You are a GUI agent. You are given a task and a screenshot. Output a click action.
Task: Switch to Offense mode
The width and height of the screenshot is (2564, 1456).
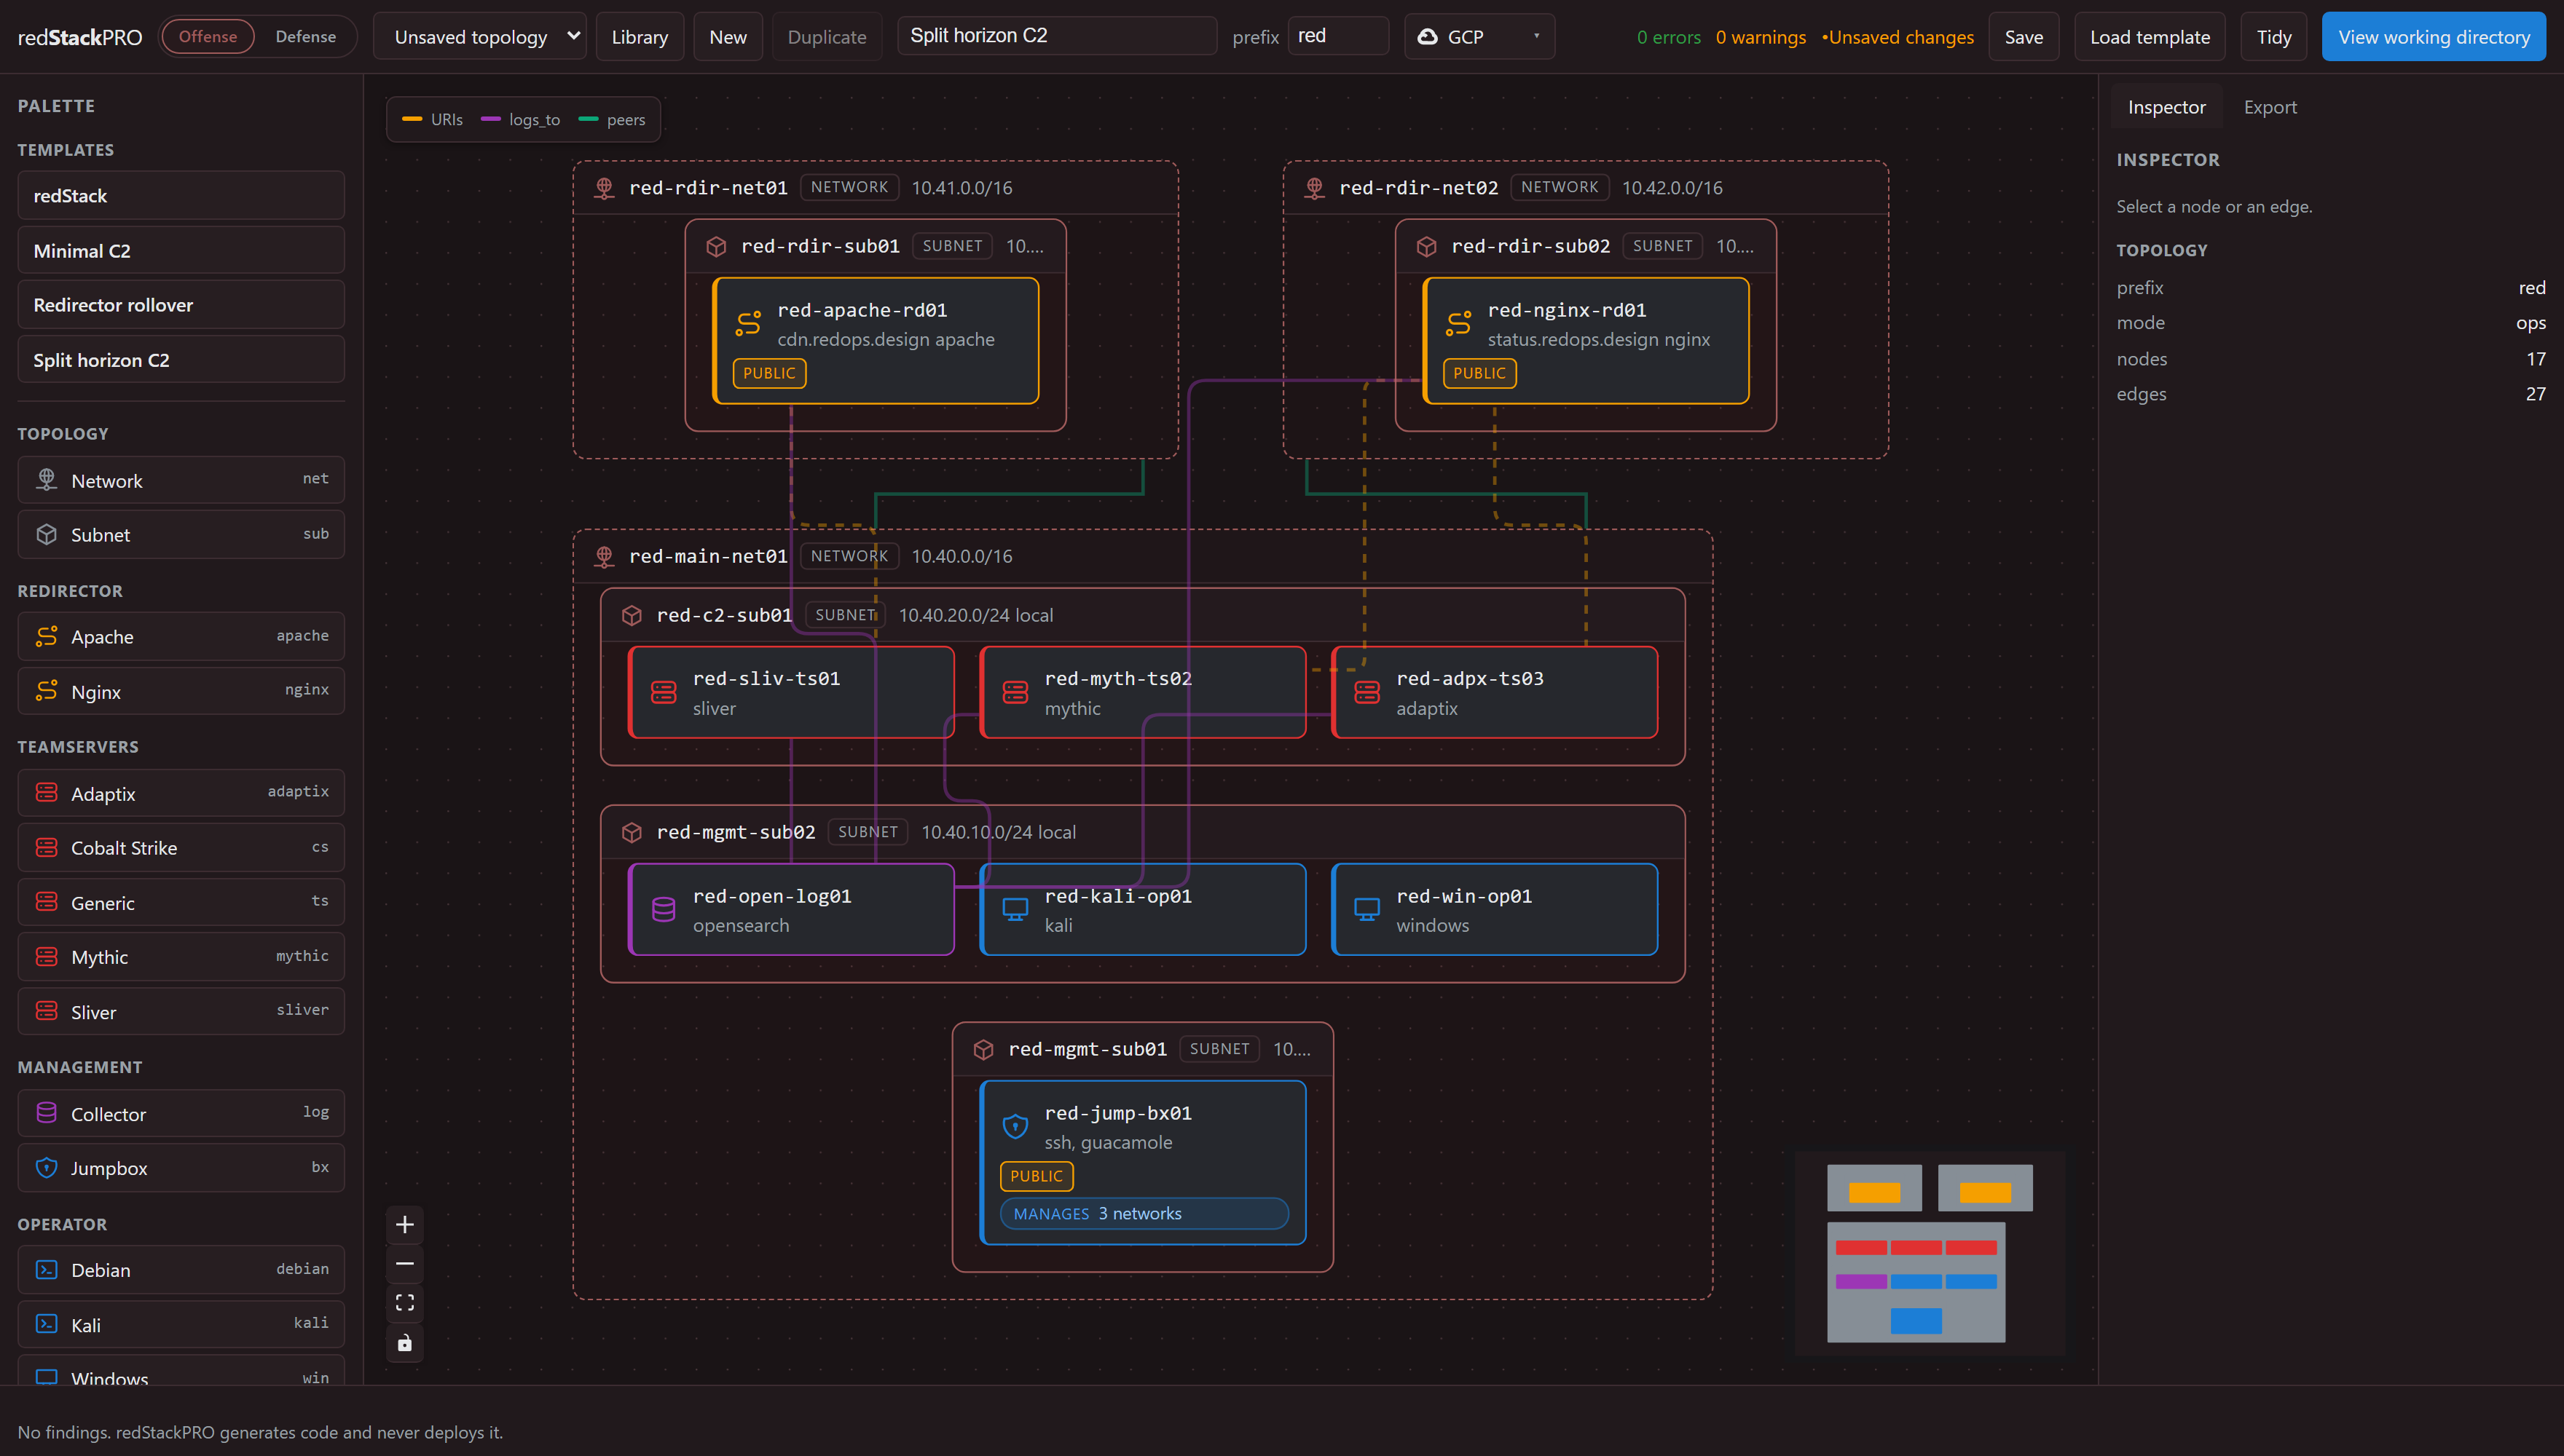click(208, 37)
